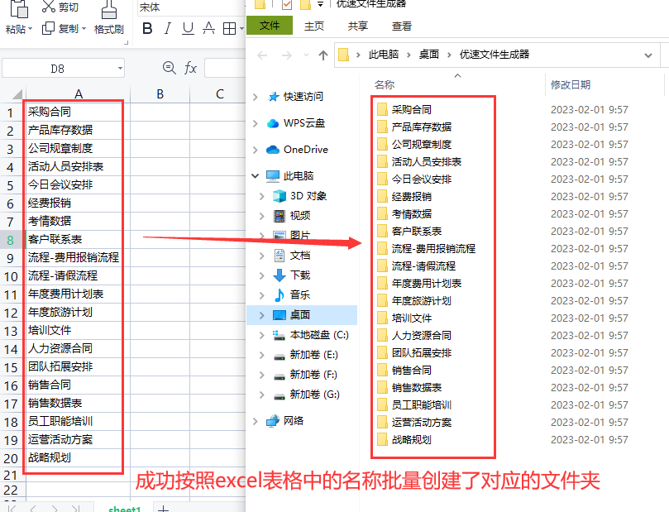Toggle italic formatting
The height and width of the screenshot is (512, 669).
pyautogui.click(x=168, y=29)
